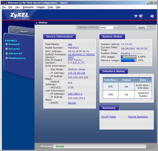Click the greyed Bridging mode text
The height and width of the screenshot is (151, 158).
138,53
